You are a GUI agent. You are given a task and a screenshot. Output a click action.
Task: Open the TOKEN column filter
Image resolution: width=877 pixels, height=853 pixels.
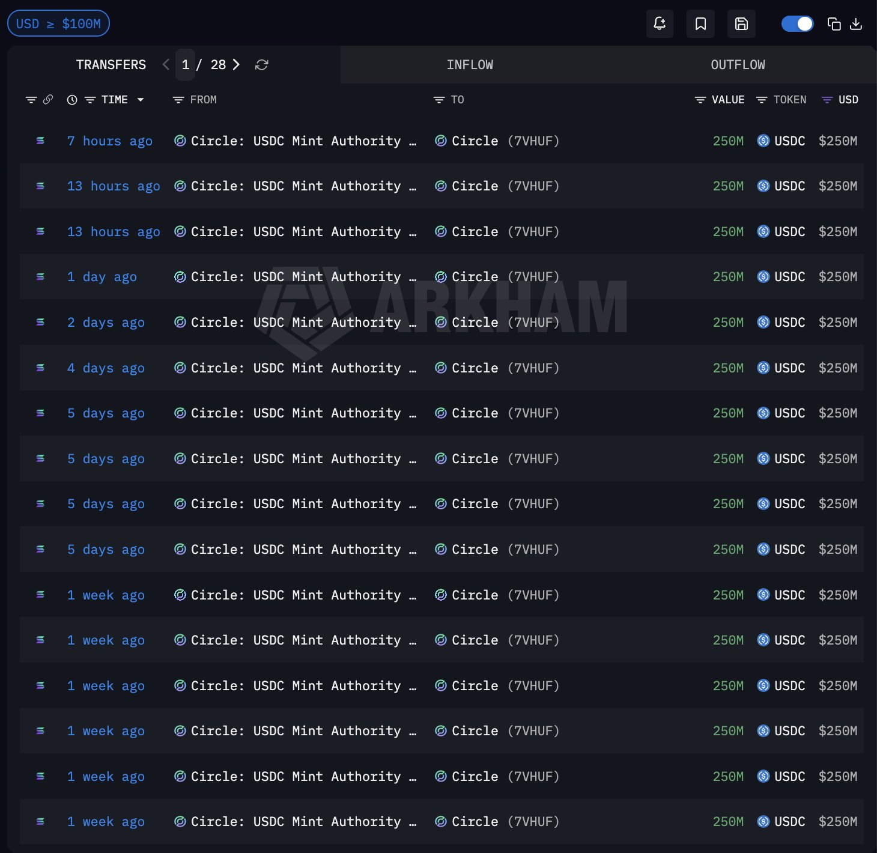pos(762,100)
